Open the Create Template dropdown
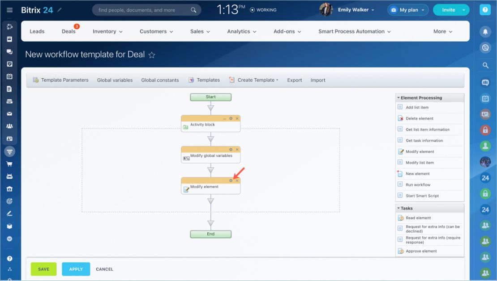497x281 pixels. (x=254, y=80)
